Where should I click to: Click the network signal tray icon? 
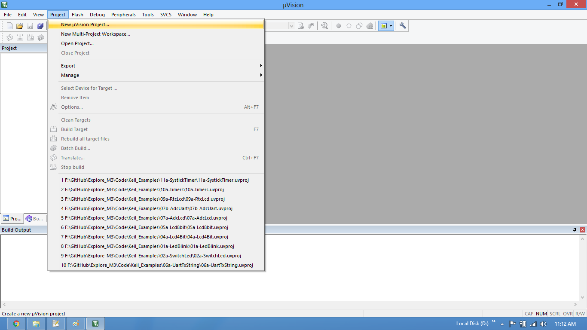pos(533,324)
